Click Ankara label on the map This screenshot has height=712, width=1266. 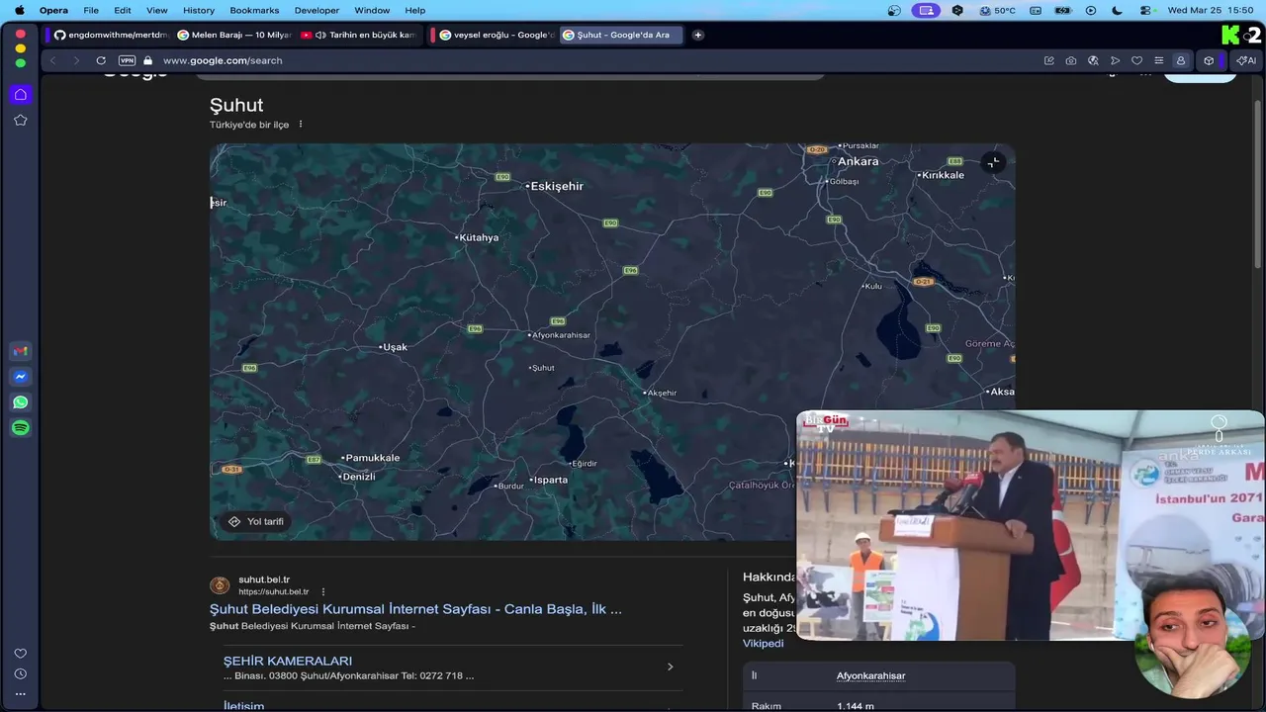coord(858,161)
